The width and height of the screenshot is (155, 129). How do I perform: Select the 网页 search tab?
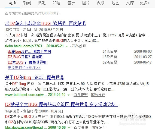pyautogui.click(x=12, y=3)
